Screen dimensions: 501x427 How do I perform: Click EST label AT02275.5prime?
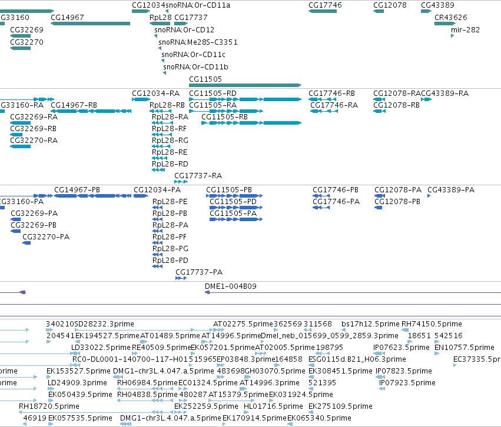pyautogui.click(x=243, y=324)
